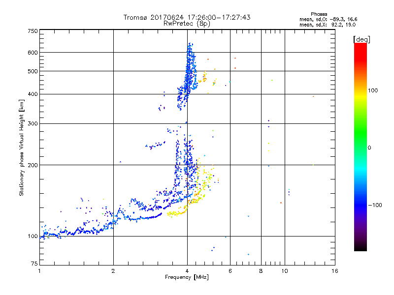
Task: Click the y-axis tick label '300'
Action: click(33, 123)
